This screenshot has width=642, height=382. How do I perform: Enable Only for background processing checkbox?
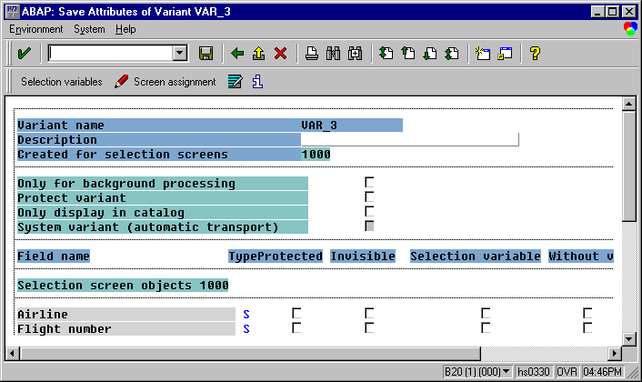point(370,183)
